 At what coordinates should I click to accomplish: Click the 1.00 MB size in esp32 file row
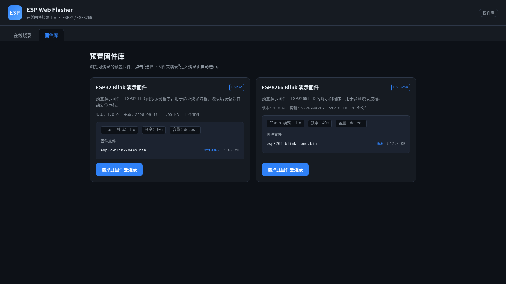point(231,151)
